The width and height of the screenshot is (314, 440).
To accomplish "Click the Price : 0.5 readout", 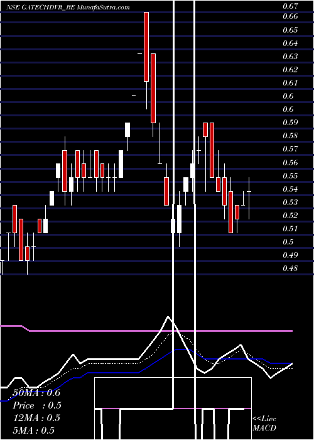I will point(37,405).
